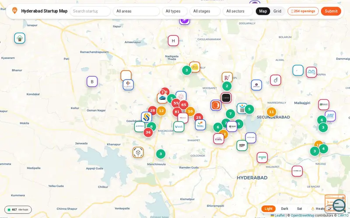350x218 pixels.
Task: Expand the red cluster of 28 startups
Action: point(152,110)
